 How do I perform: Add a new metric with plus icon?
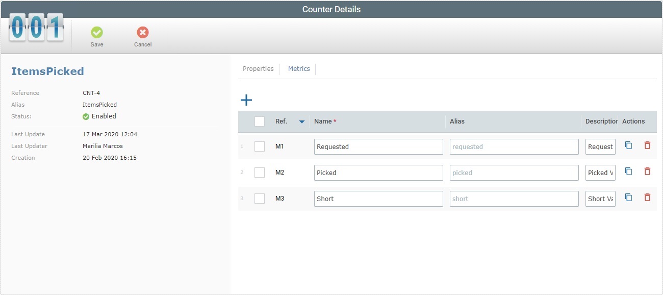pos(246,100)
